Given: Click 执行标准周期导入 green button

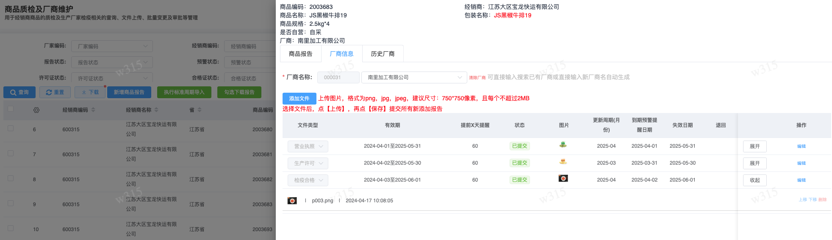Looking at the screenshot, I should (x=184, y=92).
